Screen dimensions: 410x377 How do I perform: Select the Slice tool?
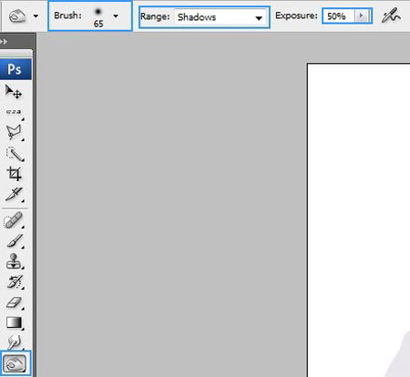(x=14, y=195)
